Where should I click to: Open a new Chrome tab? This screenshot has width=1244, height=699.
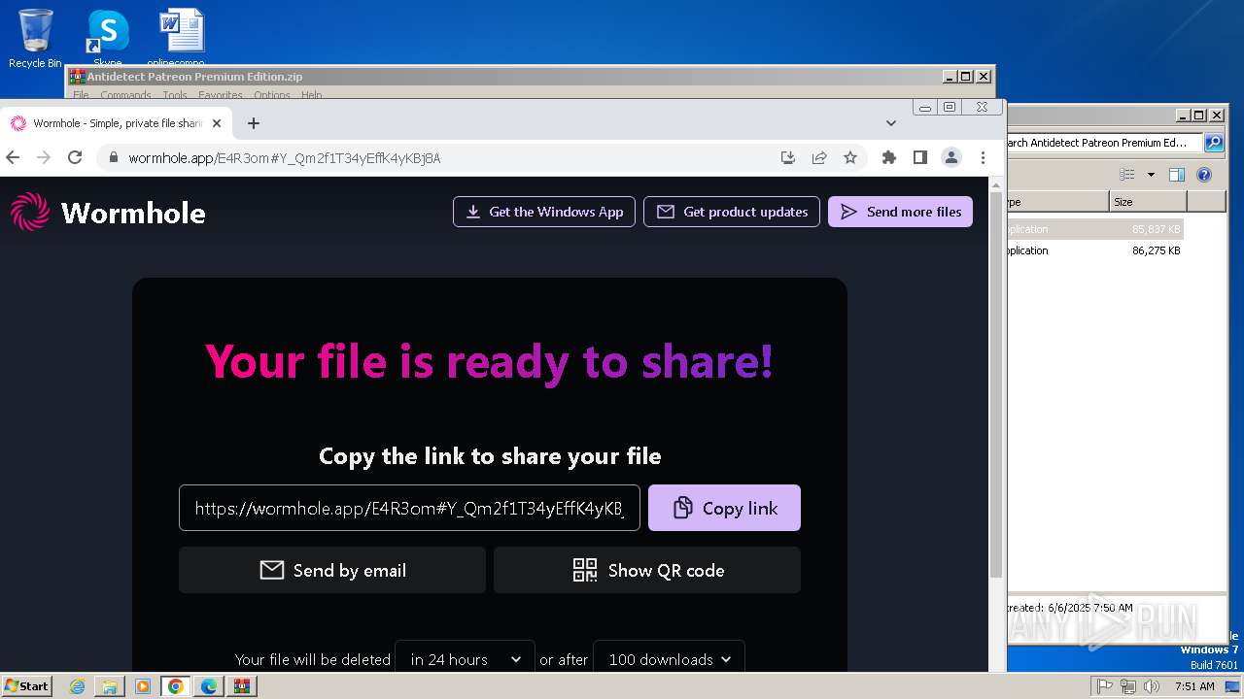(254, 123)
